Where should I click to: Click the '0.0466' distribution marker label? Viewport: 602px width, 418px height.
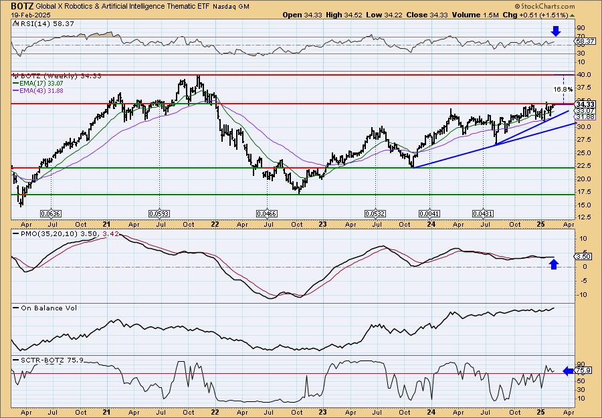point(267,213)
